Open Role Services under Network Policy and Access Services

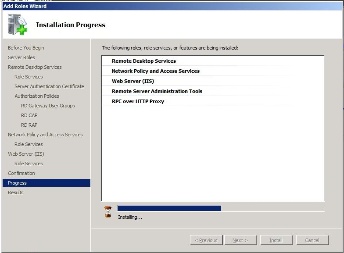[29, 144]
